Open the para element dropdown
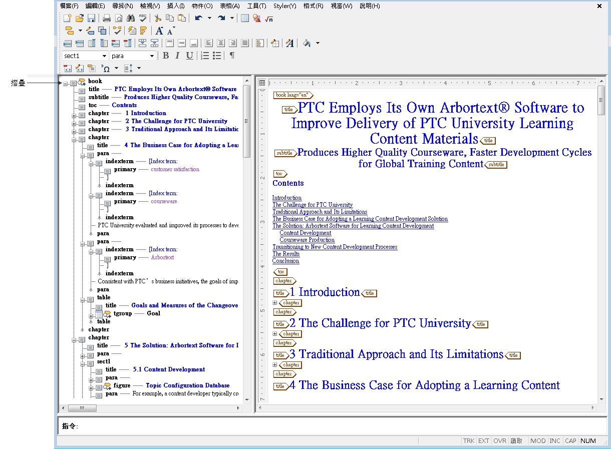The image size is (611, 449). pyautogui.click(x=152, y=56)
